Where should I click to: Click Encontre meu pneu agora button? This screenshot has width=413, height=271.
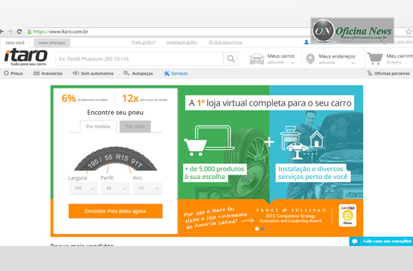tap(115, 211)
